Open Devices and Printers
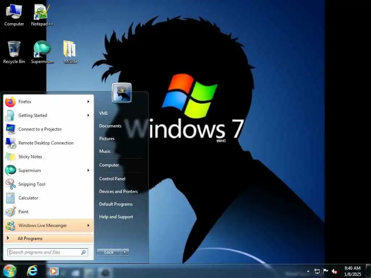 tap(118, 191)
